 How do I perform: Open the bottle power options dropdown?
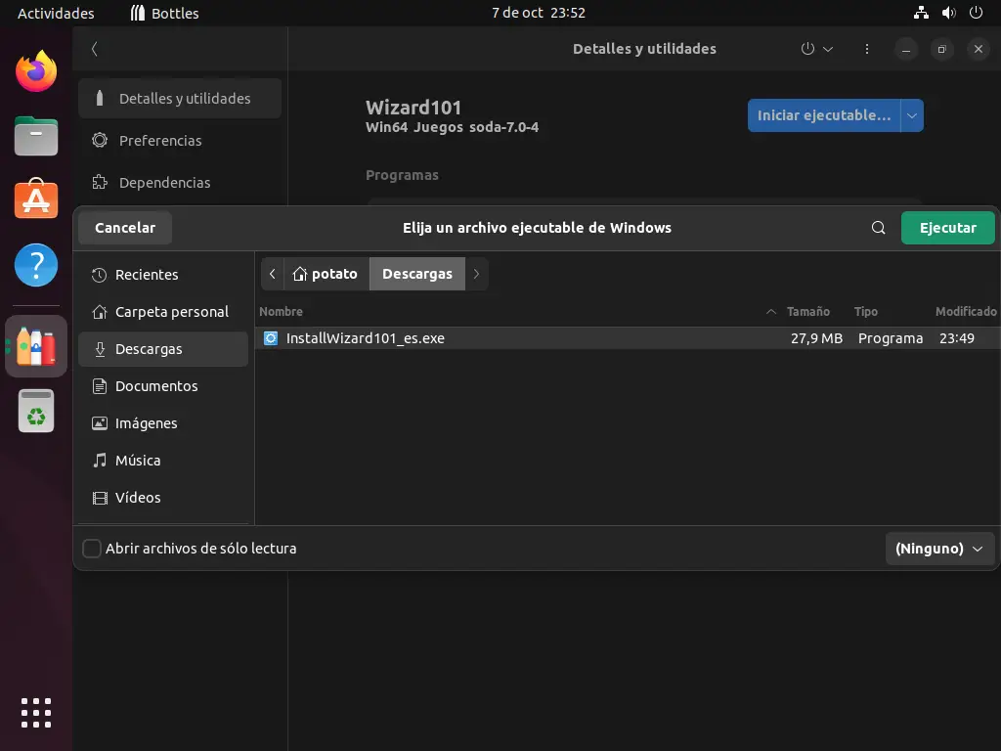[817, 49]
